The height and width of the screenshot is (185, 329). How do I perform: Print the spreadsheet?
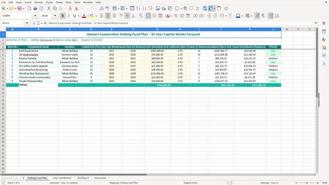(x=35, y=8)
